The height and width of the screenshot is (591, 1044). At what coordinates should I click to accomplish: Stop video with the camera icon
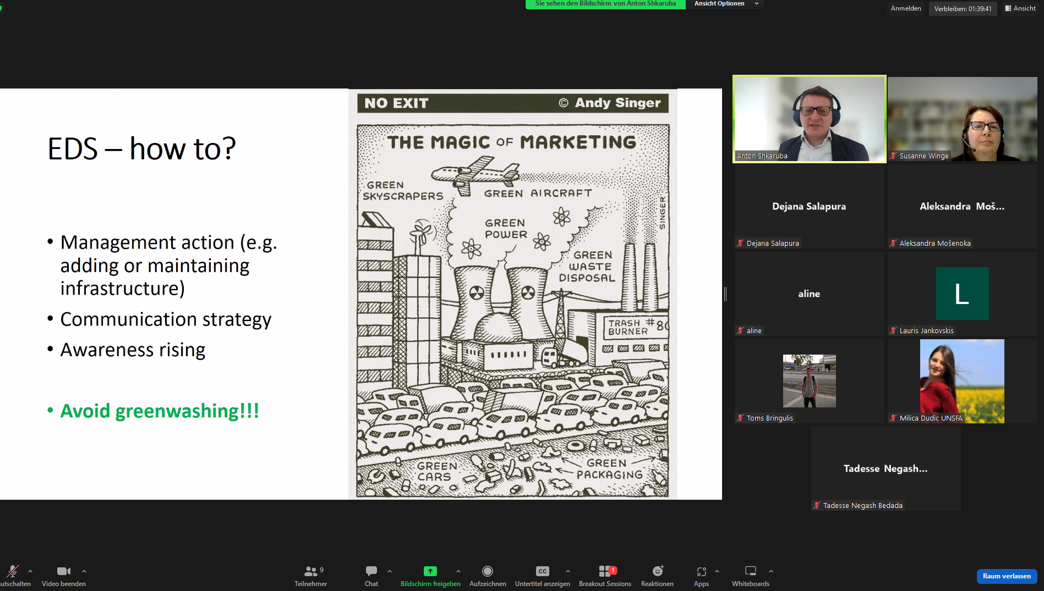(x=64, y=571)
